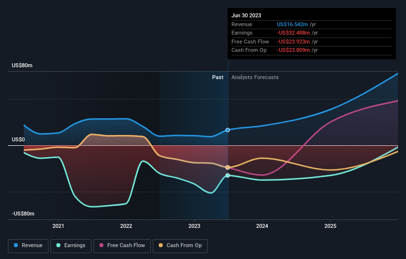Click the 'Cash From Op' tooltip row label
The width and height of the screenshot is (406, 259).
click(x=249, y=50)
